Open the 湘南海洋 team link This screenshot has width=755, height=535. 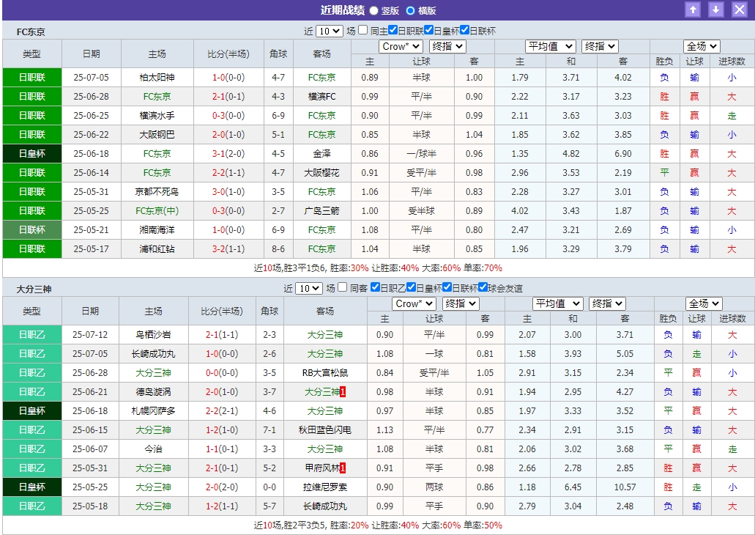click(156, 229)
